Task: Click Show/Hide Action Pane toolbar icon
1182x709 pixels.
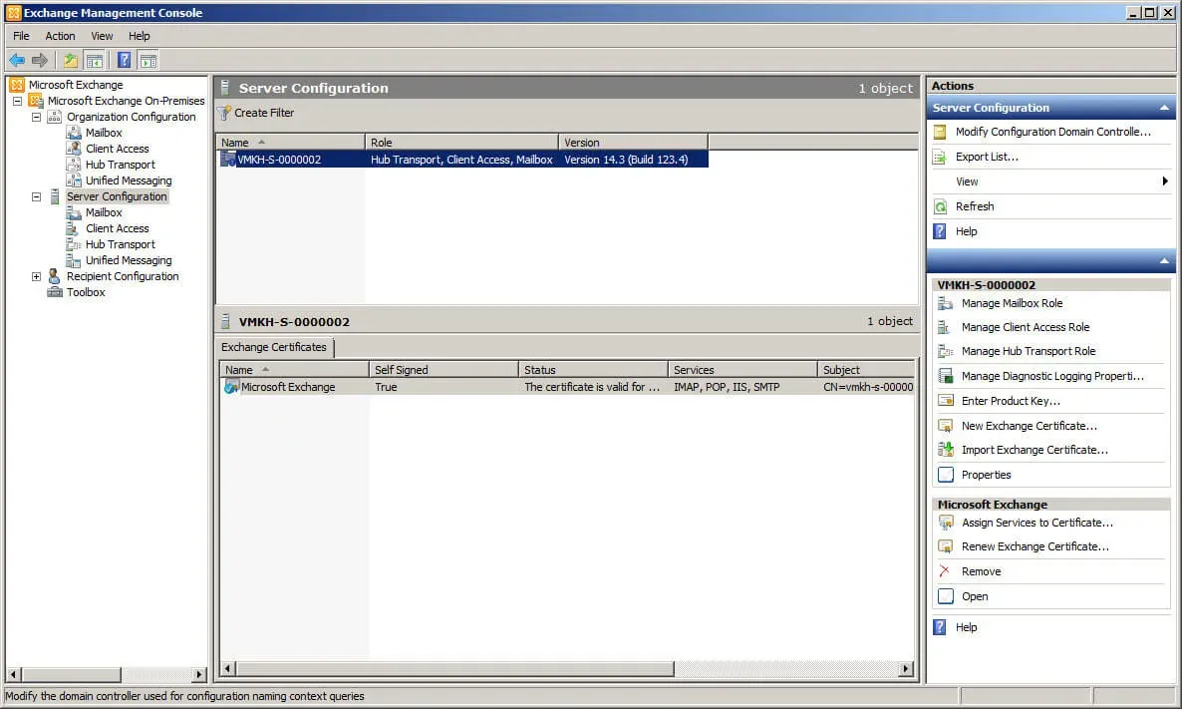Action: point(148,61)
